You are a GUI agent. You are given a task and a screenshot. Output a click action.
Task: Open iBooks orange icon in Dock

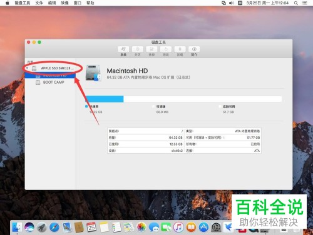tap(191, 227)
